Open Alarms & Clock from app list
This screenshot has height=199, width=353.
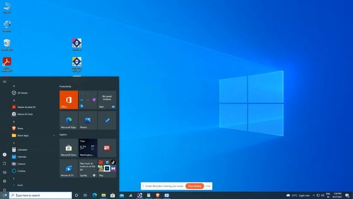[33, 114]
